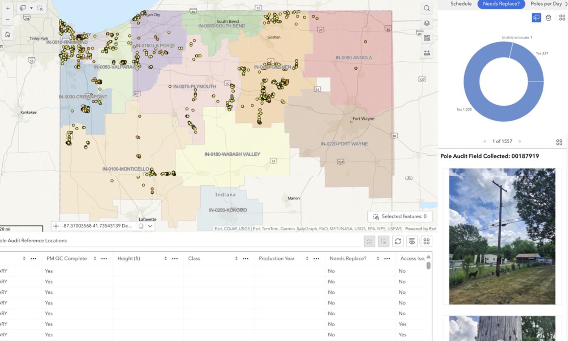Open the basemap gallery
Screen dimensions: 568x341
[427, 38]
